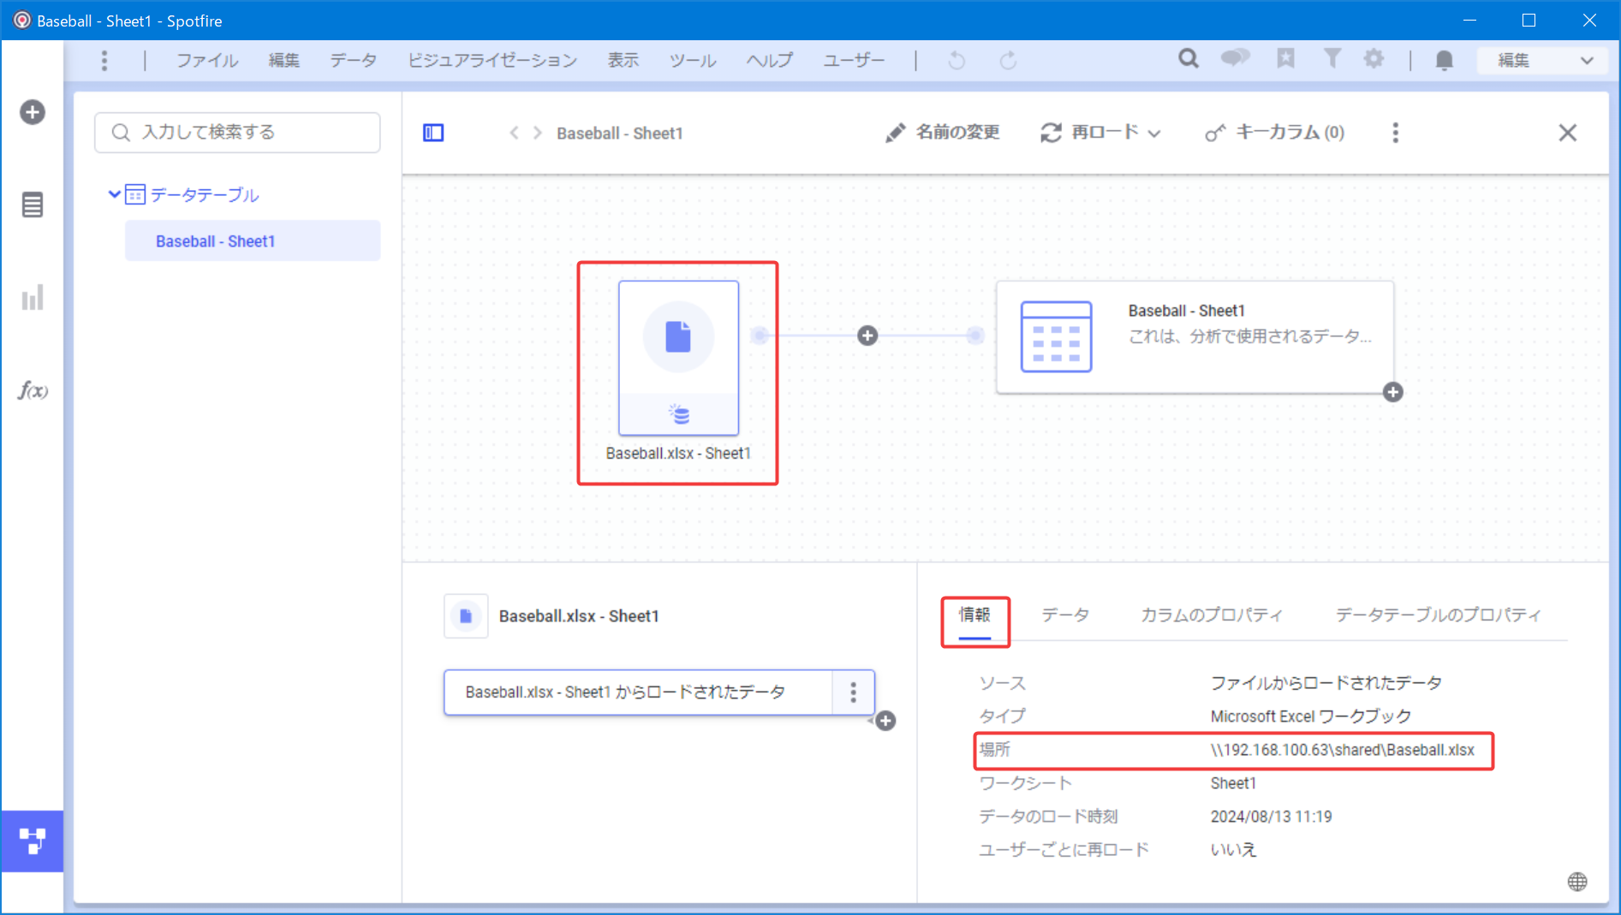Image resolution: width=1621 pixels, height=915 pixels.
Task: Open the notifications bell icon
Action: click(x=1445, y=60)
